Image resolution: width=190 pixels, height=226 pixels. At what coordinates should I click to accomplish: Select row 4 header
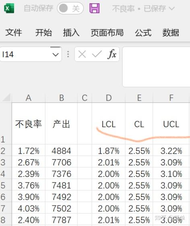click(6, 173)
